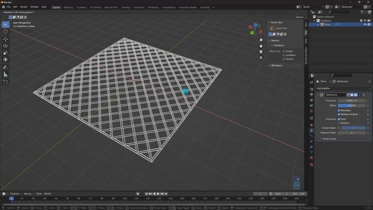Enable Affect Only Origins checkbox

pos(284,51)
